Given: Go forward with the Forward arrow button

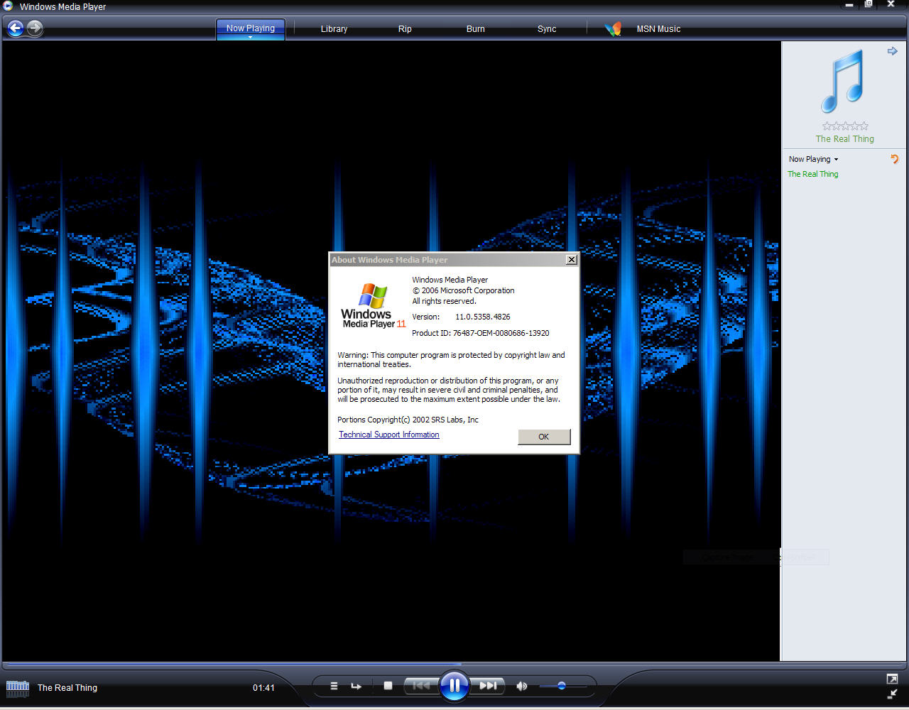Looking at the screenshot, I should click(x=35, y=28).
